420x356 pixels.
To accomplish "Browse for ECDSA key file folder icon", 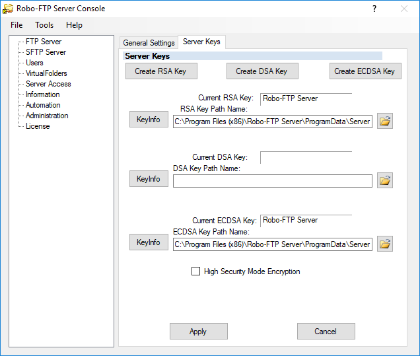I will point(385,244).
